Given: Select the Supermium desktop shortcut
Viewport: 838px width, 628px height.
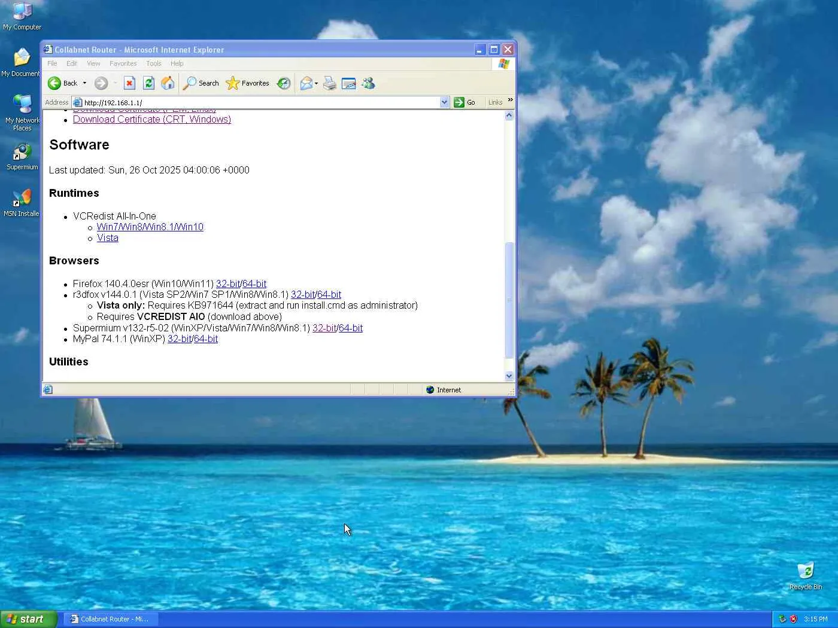Looking at the screenshot, I should coord(22,157).
